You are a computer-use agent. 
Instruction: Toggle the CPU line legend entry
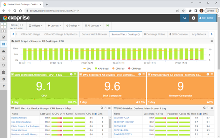pos(87,69)
